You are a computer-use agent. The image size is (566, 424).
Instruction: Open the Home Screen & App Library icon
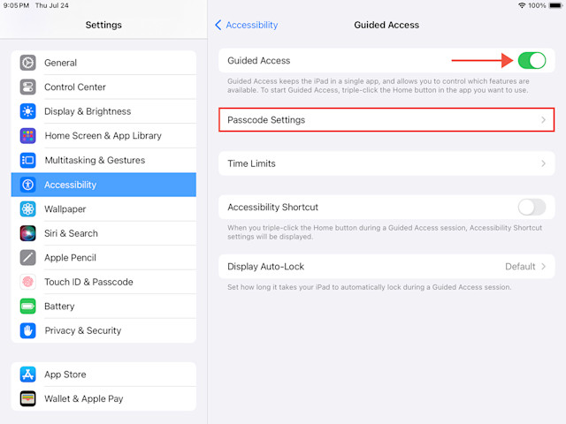[x=27, y=135]
